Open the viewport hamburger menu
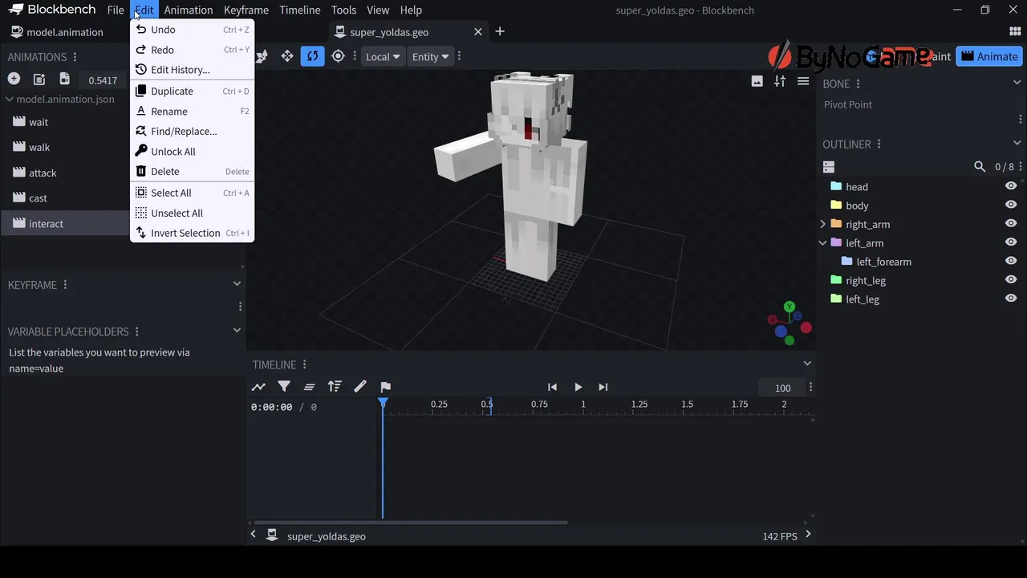1027x578 pixels. 802,81
